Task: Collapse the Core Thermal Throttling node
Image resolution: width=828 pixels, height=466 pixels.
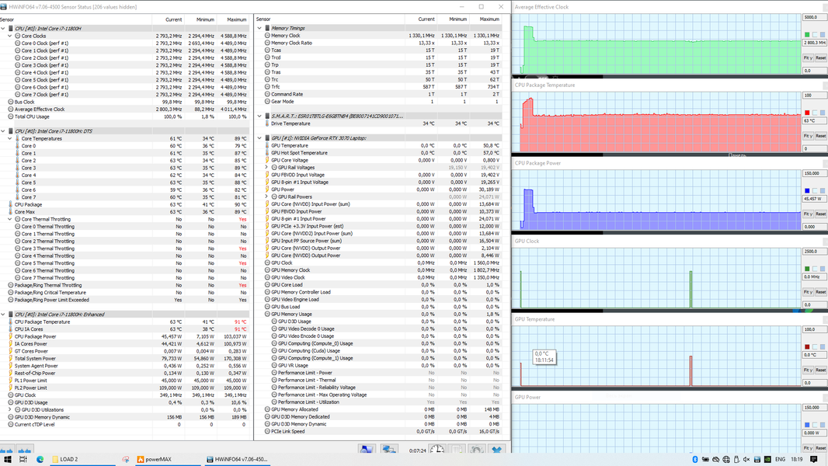Action: (x=10, y=219)
